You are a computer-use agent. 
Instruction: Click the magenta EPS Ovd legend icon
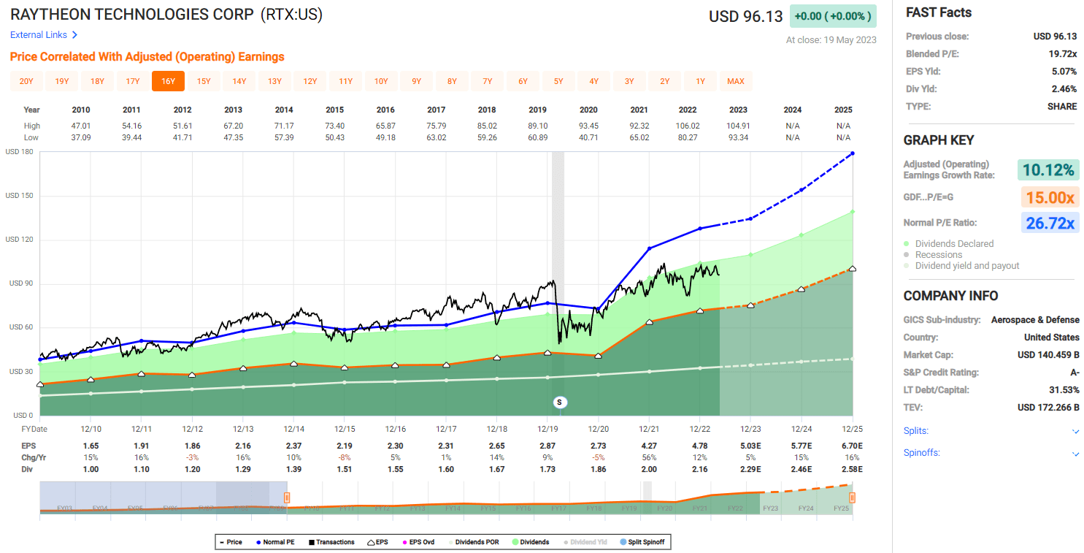pyautogui.click(x=405, y=541)
